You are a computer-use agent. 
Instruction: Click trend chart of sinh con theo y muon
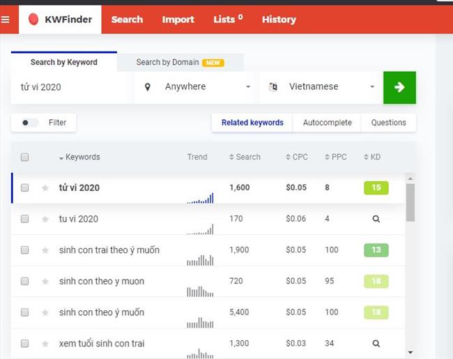tap(200, 291)
